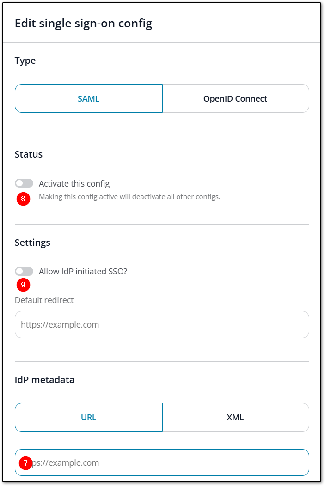The width and height of the screenshot is (325, 486).
Task: Click the https://example.com placeholder field
Action: tap(162, 324)
